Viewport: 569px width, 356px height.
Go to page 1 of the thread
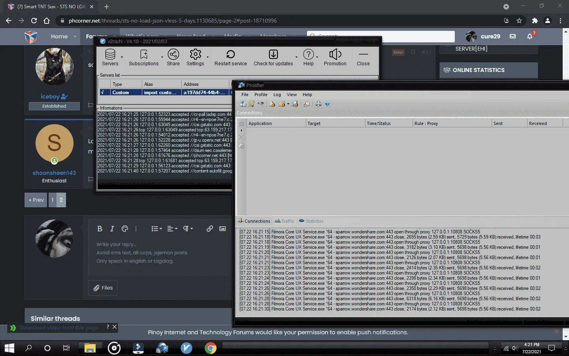point(52,200)
